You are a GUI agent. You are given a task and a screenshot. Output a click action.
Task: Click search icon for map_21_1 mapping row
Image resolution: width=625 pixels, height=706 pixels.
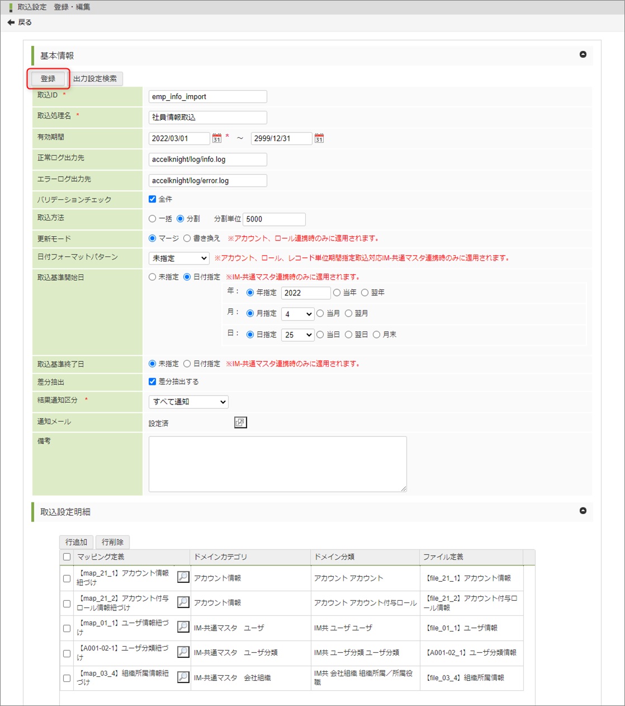[183, 577]
